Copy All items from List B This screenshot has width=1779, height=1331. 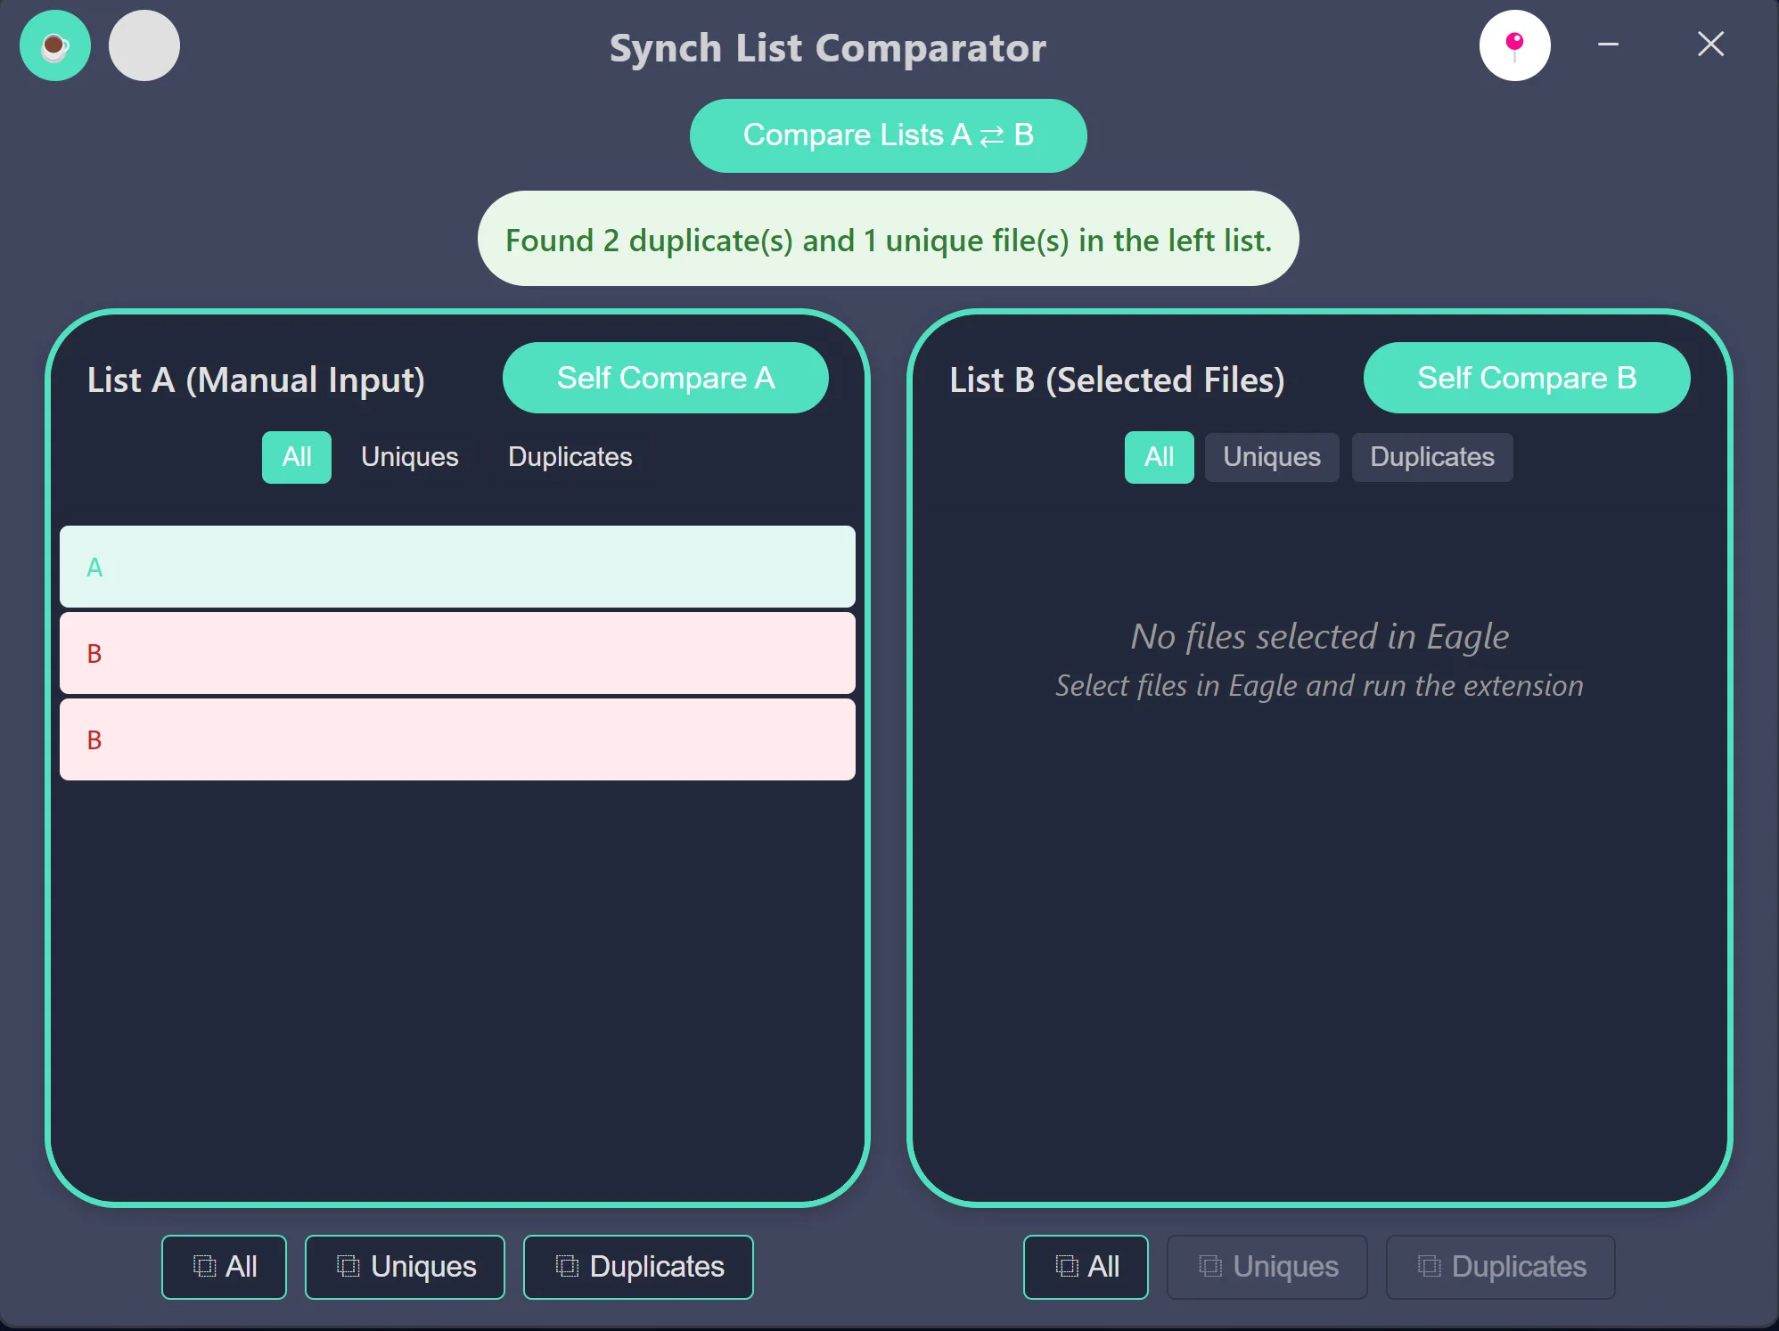coord(1086,1267)
